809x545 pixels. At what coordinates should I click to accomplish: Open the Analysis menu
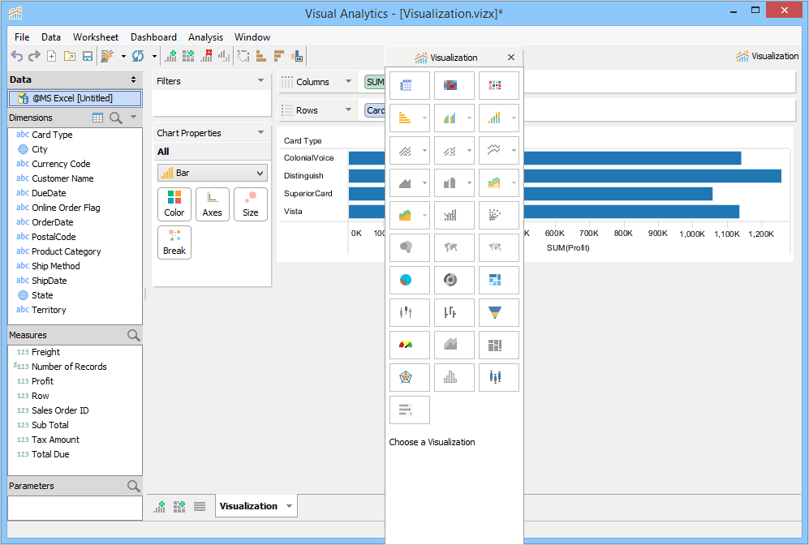[x=205, y=36]
